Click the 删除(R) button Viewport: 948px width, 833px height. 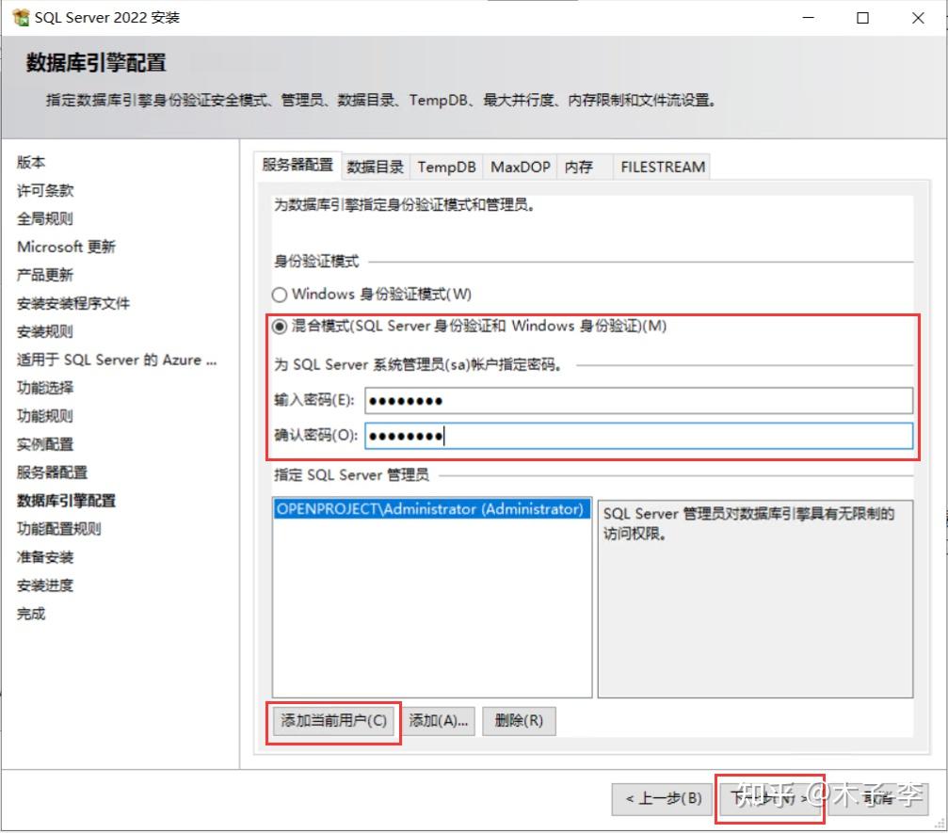click(519, 721)
